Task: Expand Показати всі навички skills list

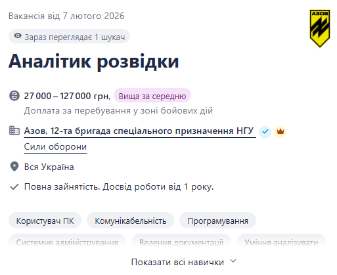Action: tap(183, 262)
